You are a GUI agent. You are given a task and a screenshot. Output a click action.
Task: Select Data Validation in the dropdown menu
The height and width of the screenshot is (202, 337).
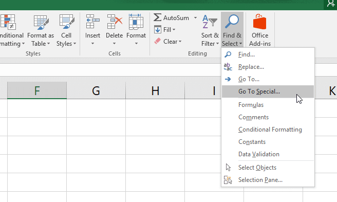click(x=268, y=154)
